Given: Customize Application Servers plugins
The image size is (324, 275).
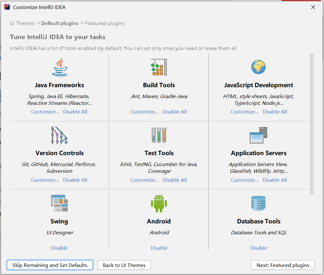Looking at the screenshot, I should [245, 180].
